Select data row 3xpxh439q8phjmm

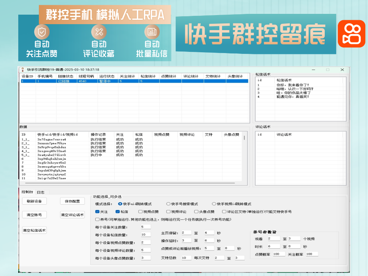click(131, 171)
